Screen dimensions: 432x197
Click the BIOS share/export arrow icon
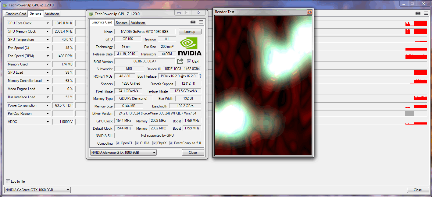[180, 61]
